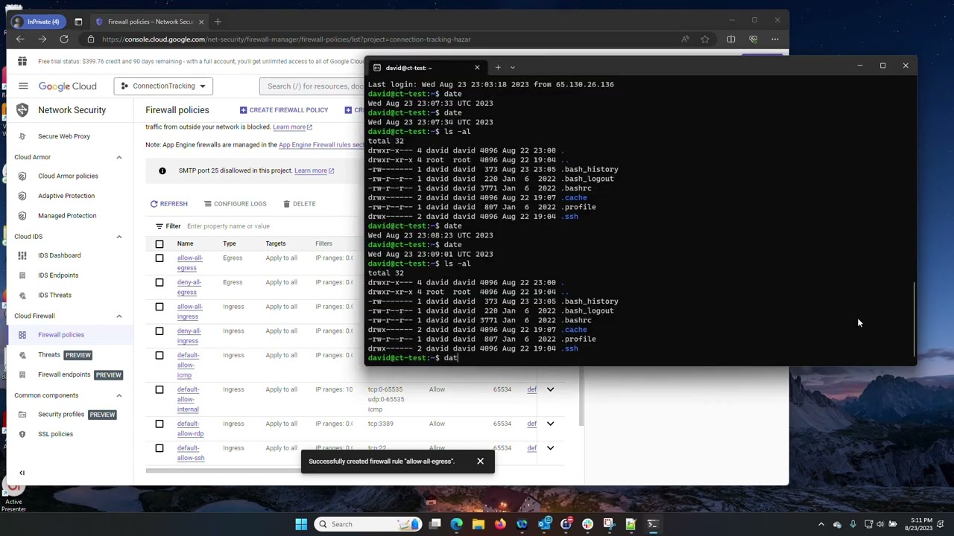Check the deny-all-ingress row checkbox
Image resolution: width=954 pixels, height=536 pixels.
point(159,331)
